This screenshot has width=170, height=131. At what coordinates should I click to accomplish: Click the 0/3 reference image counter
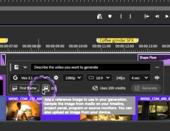[54, 88]
